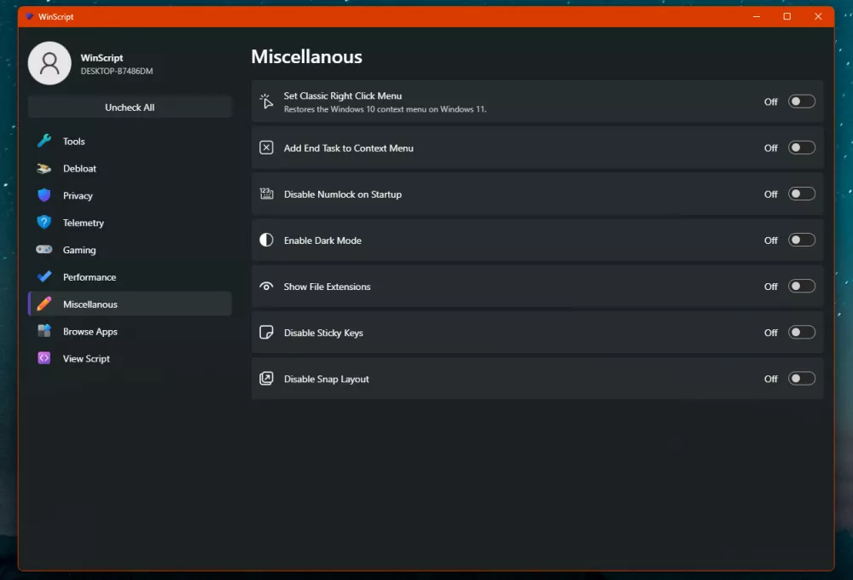Click the Performance checkmark icon
Image resolution: width=853 pixels, height=580 pixels.
(x=44, y=277)
